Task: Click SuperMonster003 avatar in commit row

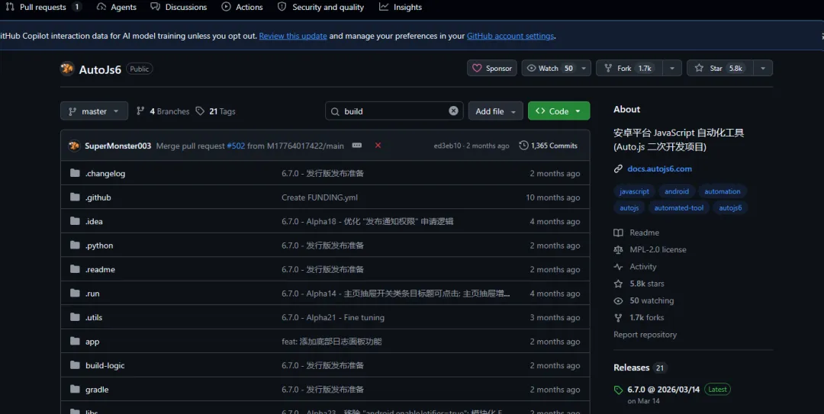Action: [74, 146]
